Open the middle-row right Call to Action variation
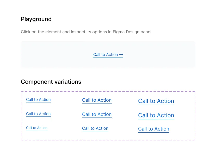The image size is (216, 156). pyautogui.click(x=156, y=116)
